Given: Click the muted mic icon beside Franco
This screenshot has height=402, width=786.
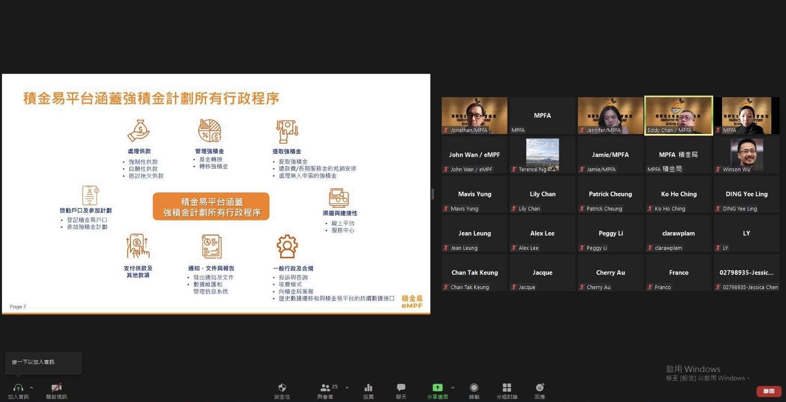Looking at the screenshot, I should click(650, 287).
